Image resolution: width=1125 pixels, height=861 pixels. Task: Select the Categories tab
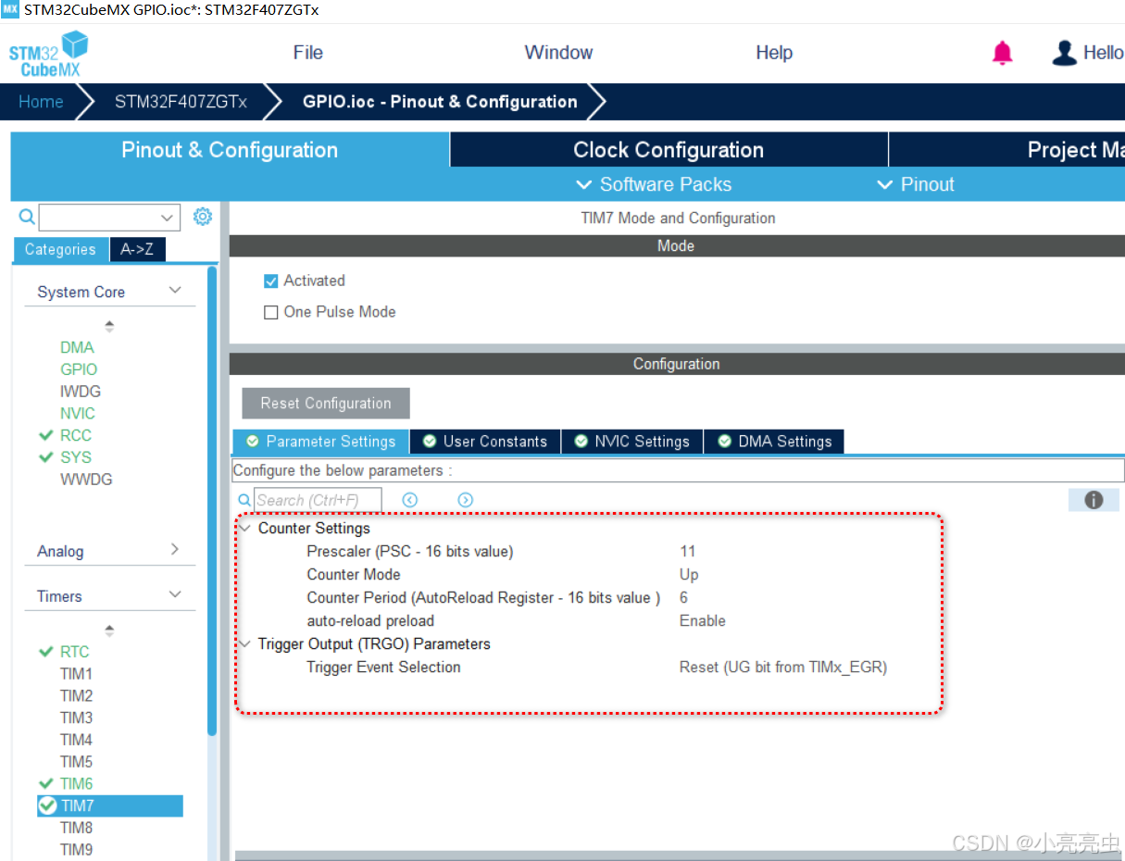(x=60, y=249)
